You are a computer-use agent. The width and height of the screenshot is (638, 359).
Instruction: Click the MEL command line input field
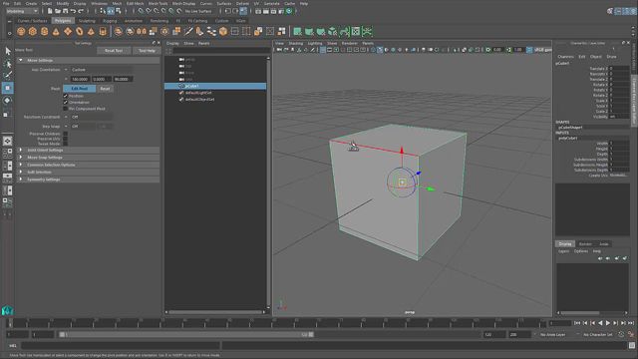point(121,346)
